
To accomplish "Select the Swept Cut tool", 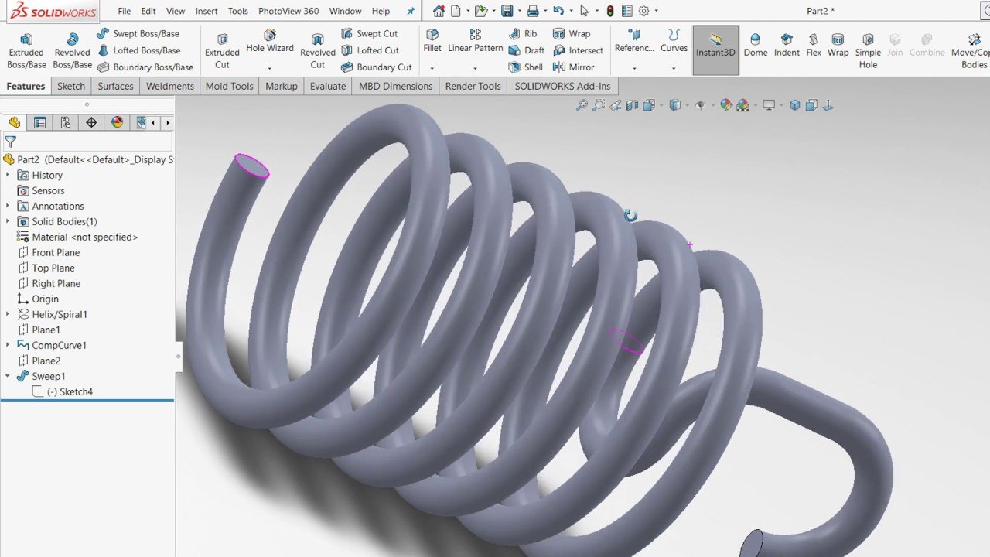I will (369, 33).
